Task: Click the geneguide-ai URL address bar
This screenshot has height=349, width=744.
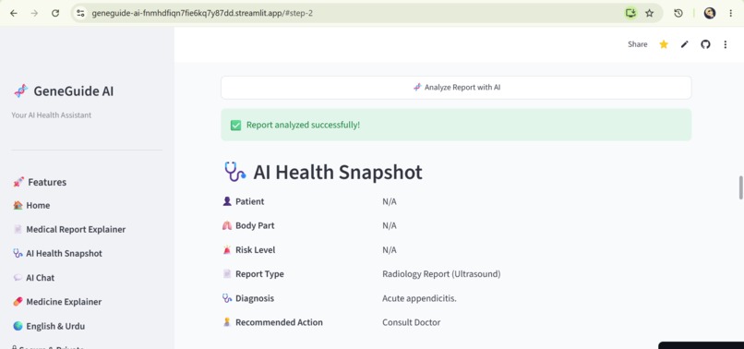Action: tap(202, 13)
